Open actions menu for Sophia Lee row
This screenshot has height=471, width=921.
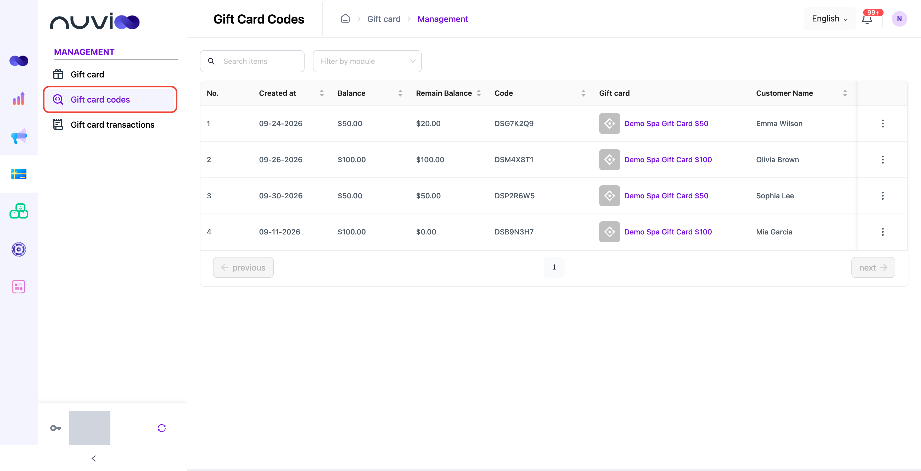pos(883,196)
